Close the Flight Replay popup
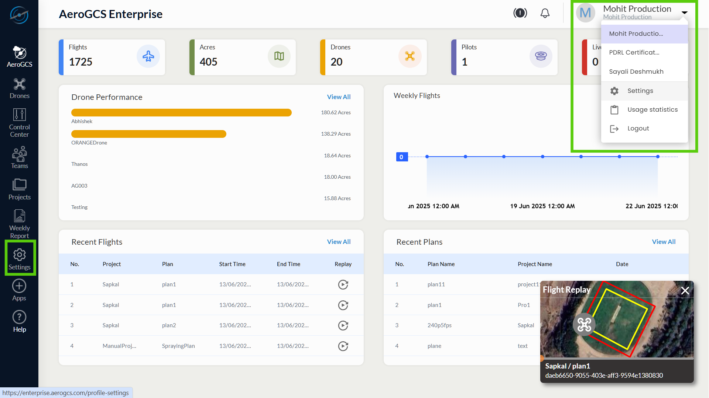 [685, 290]
